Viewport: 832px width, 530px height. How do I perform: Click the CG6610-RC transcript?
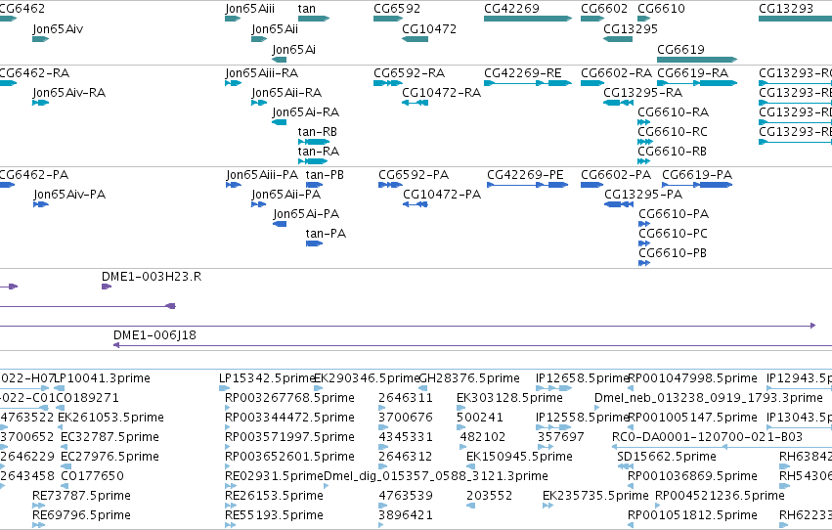645,142
